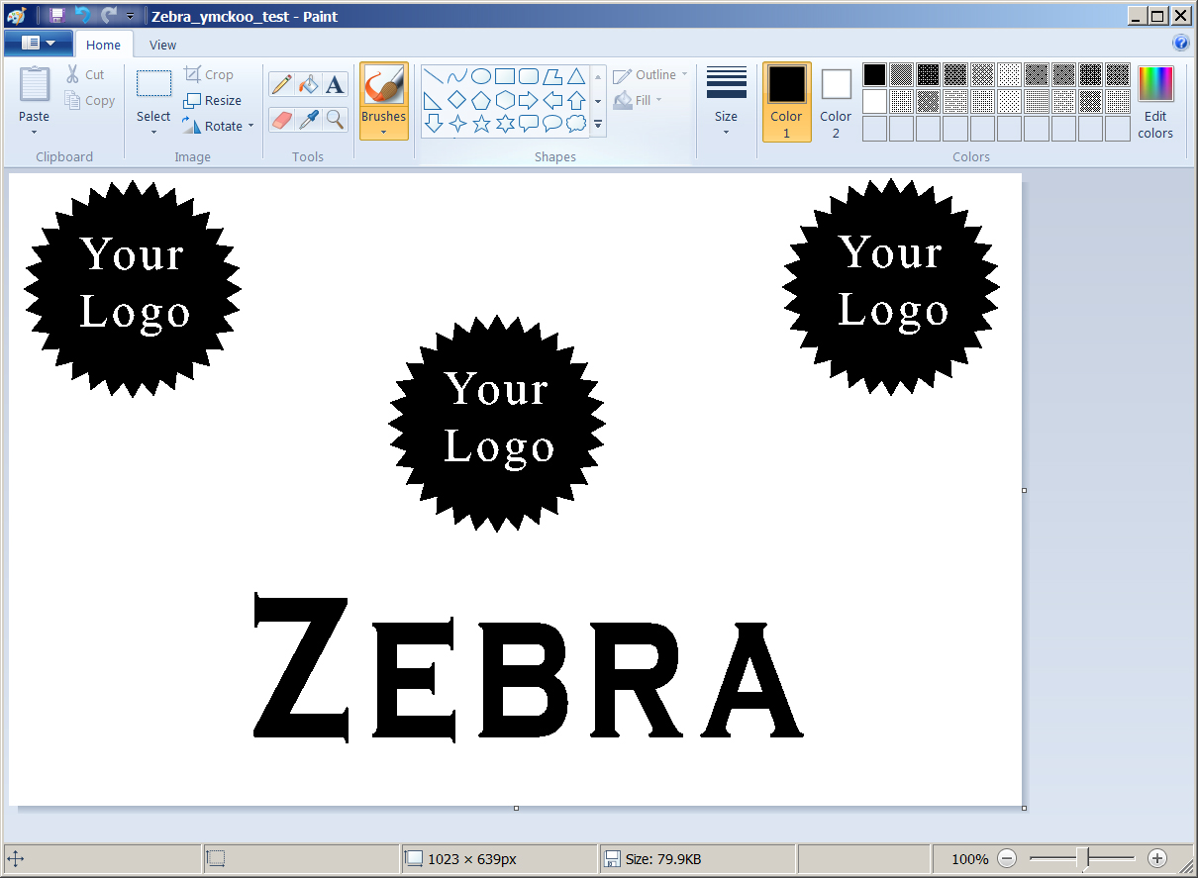Select the Pencil tool

tap(280, 83)
